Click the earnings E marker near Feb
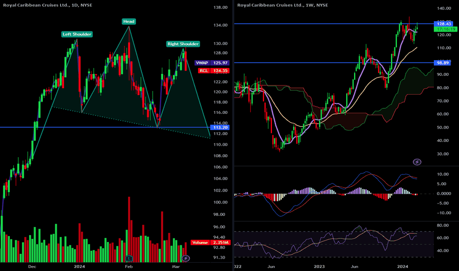 tap(129, 258)
